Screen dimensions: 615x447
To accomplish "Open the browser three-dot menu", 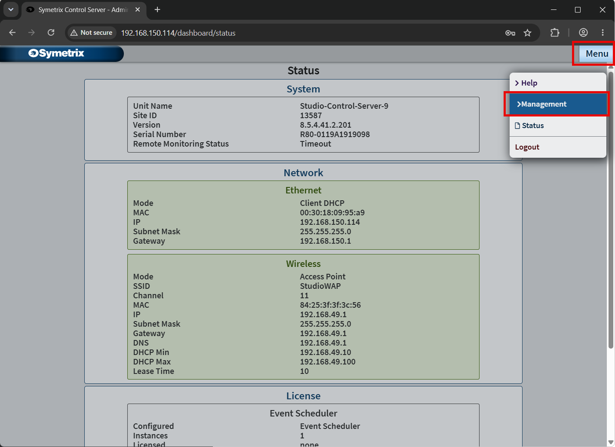I will pos(603,32).
